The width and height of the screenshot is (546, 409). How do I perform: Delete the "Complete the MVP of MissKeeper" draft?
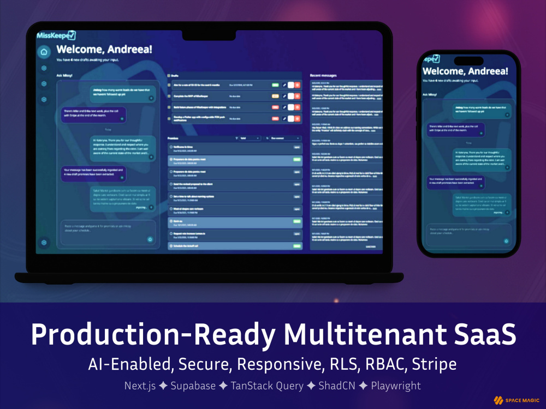pos(298,96)
